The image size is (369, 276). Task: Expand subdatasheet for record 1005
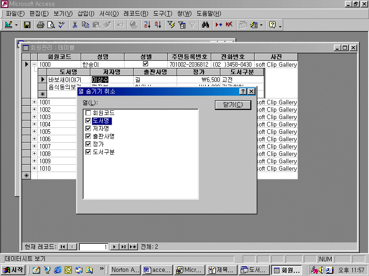click(x=34, y=132)
